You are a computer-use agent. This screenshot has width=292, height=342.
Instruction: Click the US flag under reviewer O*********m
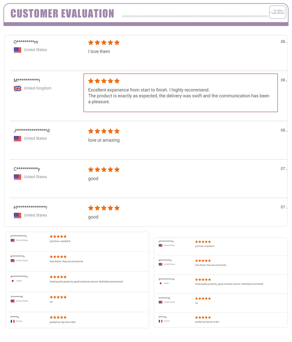(x=18, y=50)
